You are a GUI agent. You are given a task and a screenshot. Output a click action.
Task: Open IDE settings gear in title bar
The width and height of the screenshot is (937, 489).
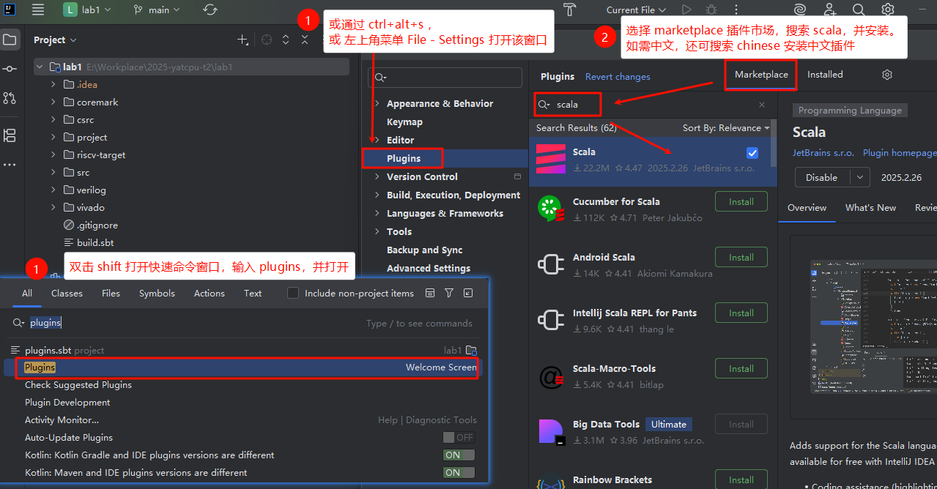[888, 10]
